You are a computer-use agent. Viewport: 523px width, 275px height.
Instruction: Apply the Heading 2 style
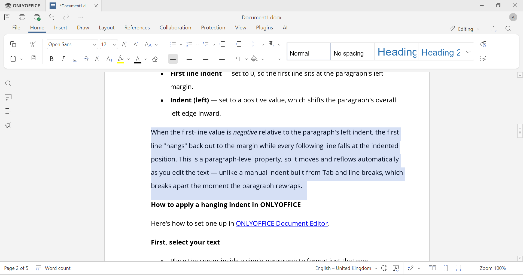tap(440, 52)
